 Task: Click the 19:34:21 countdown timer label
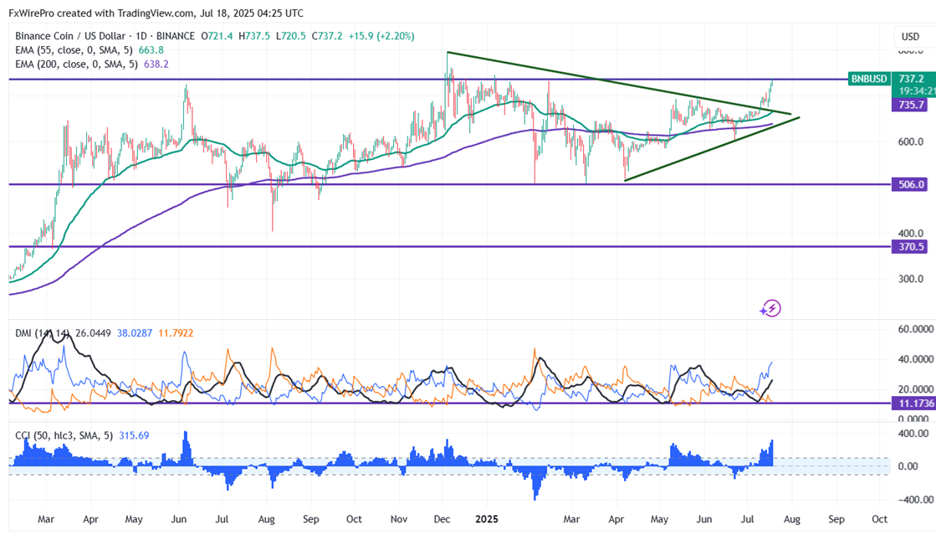[916, 91]
